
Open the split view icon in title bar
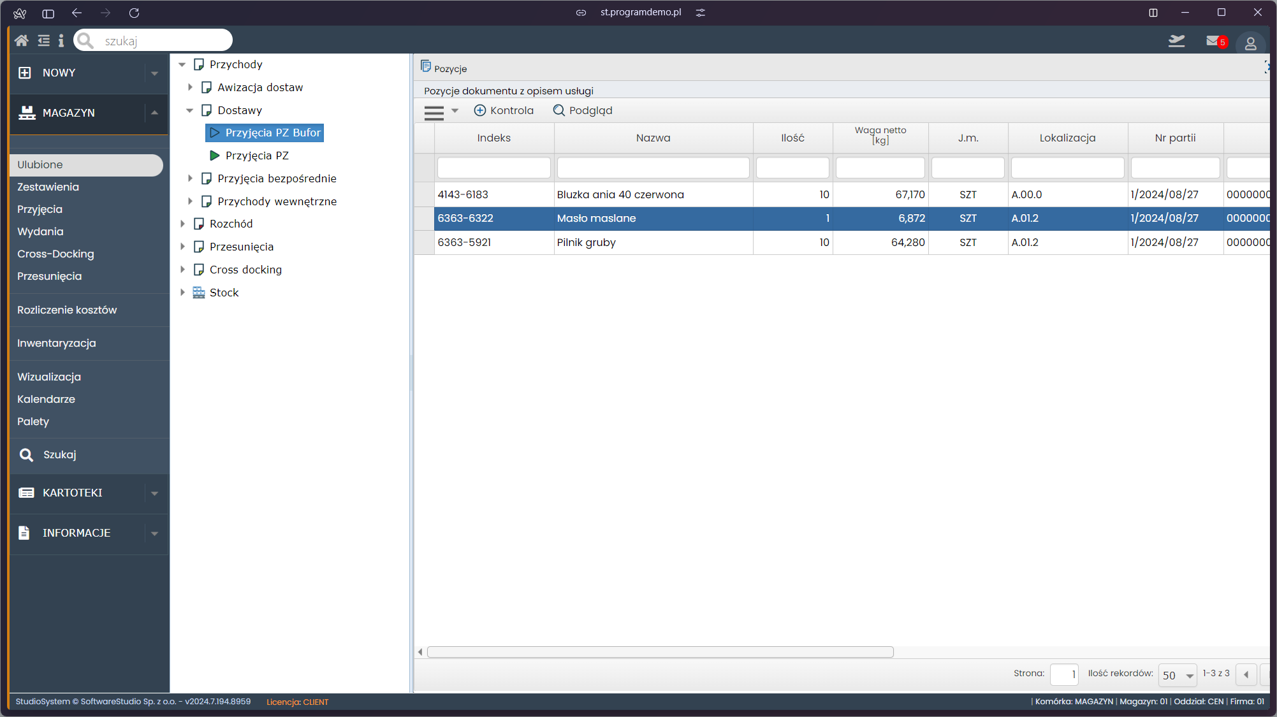[x=1153, y=13]
